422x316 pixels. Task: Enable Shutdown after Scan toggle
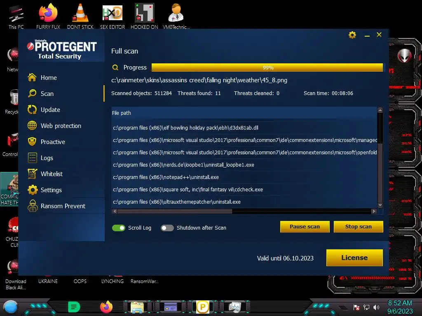pyautogui.click(x=167, y=228)
